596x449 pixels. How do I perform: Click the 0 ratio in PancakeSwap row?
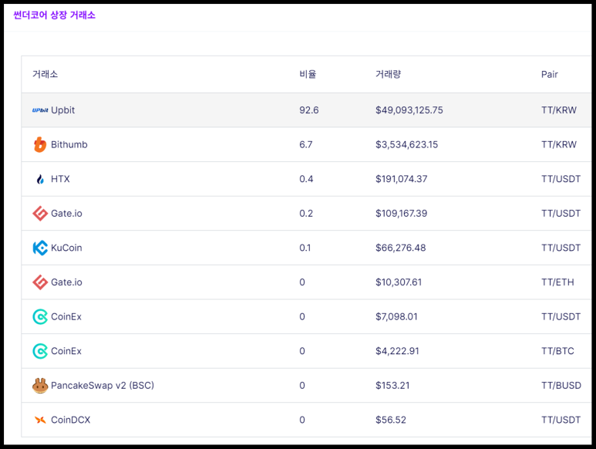[302, 386]
